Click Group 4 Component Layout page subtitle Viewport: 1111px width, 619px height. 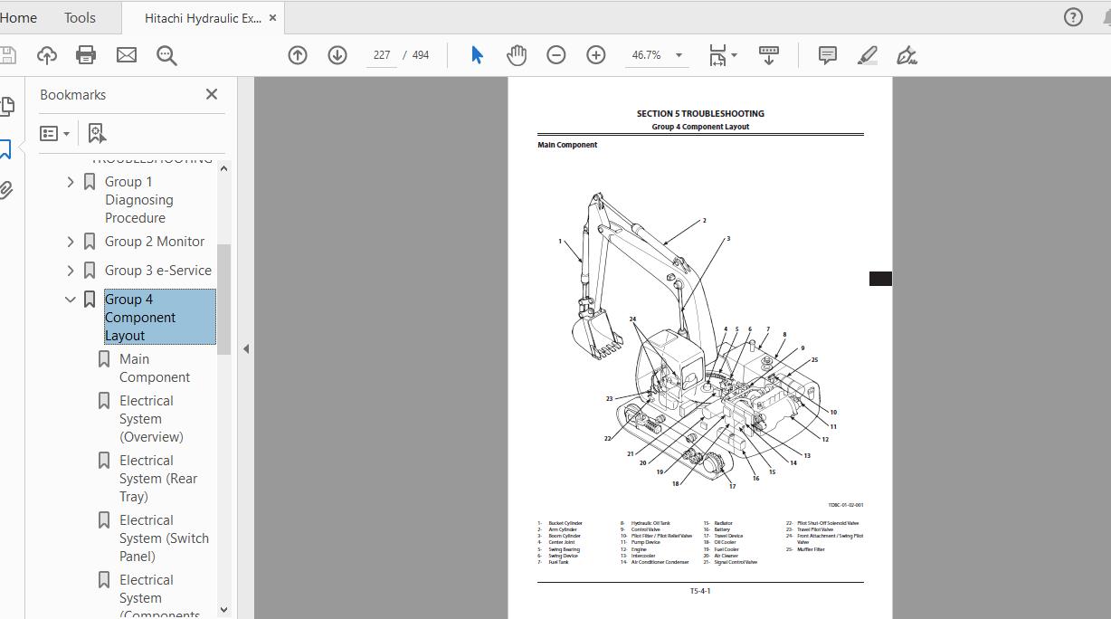[x=700, y=127]
